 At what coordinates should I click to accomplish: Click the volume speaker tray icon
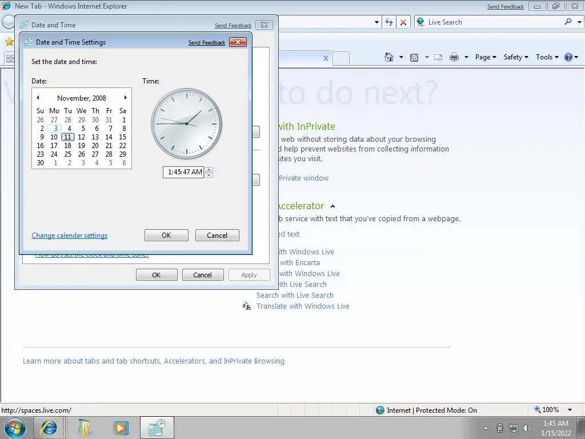[x=527, y=428]
